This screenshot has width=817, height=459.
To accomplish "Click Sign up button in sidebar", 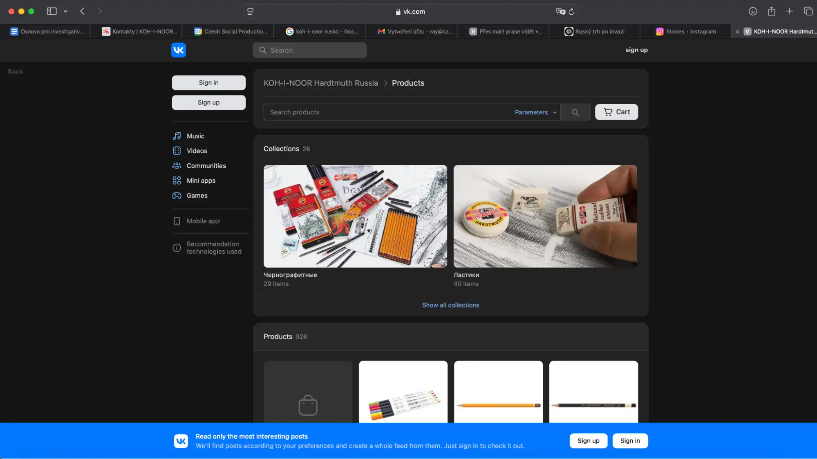I will click(208, 102).
